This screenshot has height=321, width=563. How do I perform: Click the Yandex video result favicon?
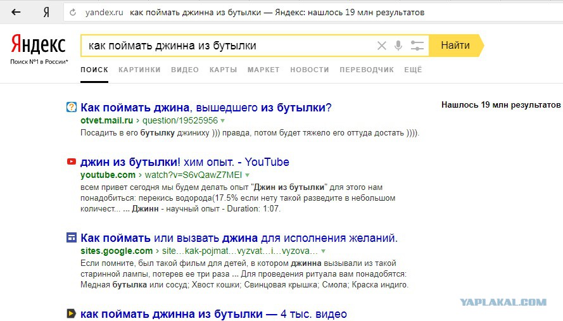coord(72,313)
